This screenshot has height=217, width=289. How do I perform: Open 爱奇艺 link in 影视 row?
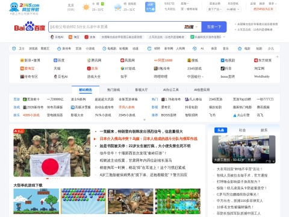tap(166, 107)
